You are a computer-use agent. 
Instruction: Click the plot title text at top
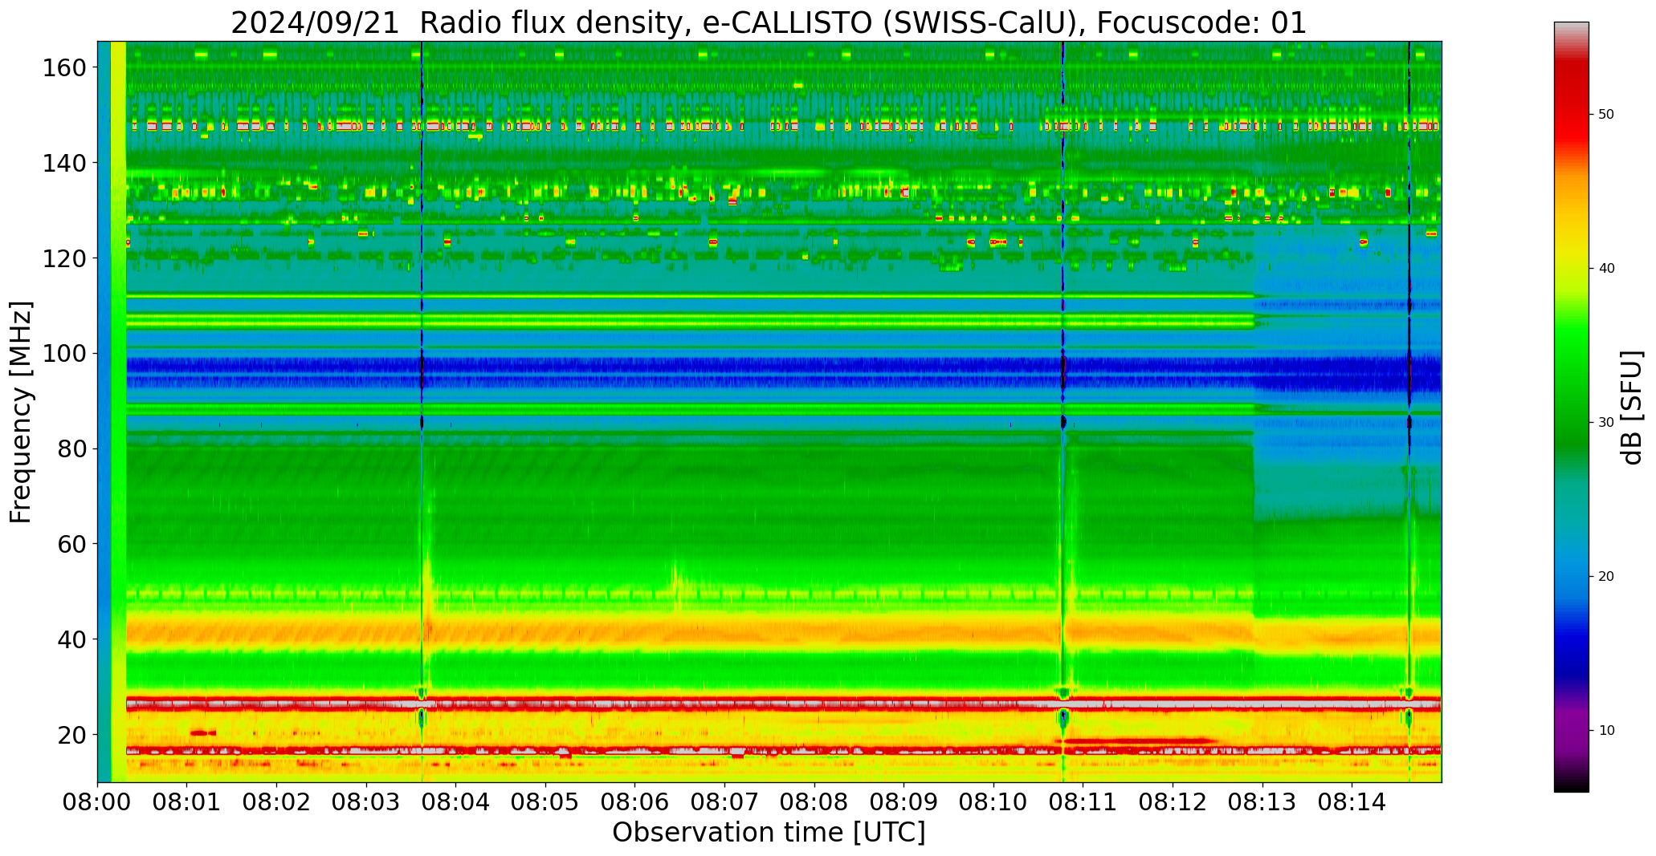769,22
